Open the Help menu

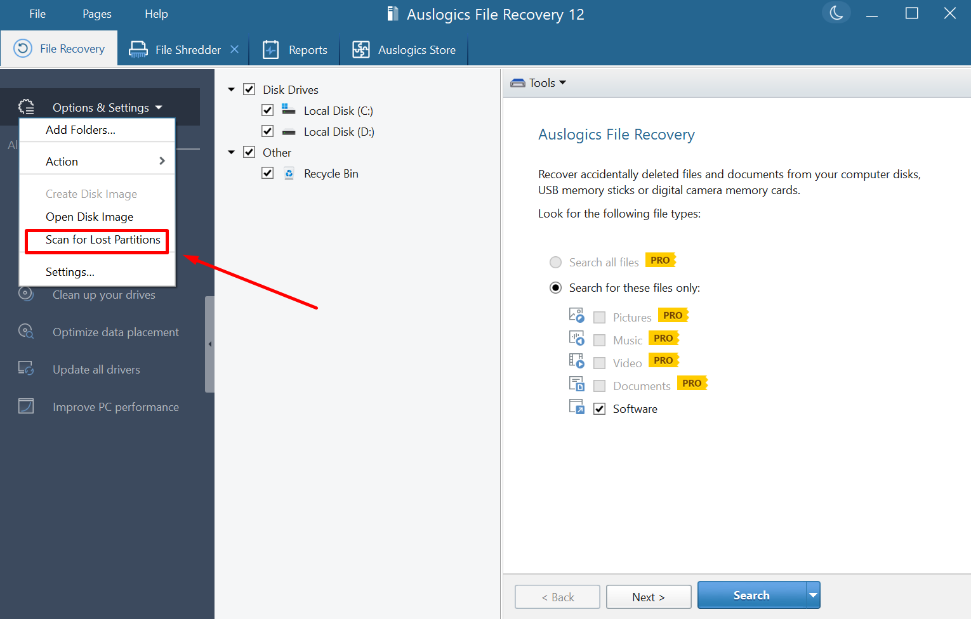156,14
